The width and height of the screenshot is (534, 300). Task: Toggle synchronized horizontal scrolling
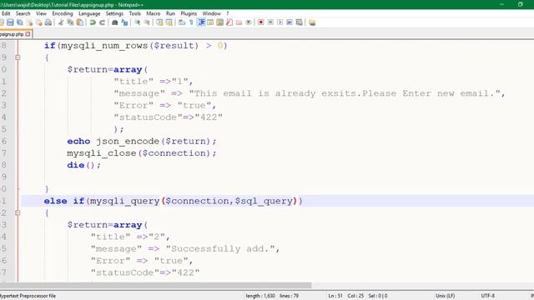pos(169,22)
